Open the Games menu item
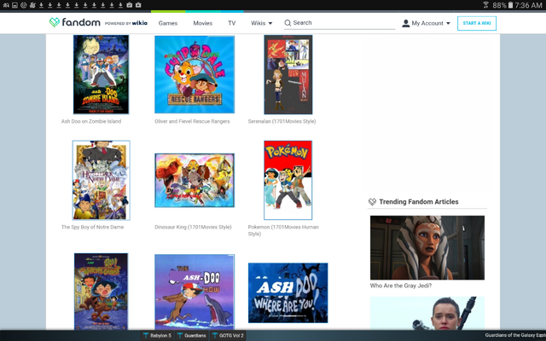This screenshot has height=341, width=546. click(x=168, y=23)
